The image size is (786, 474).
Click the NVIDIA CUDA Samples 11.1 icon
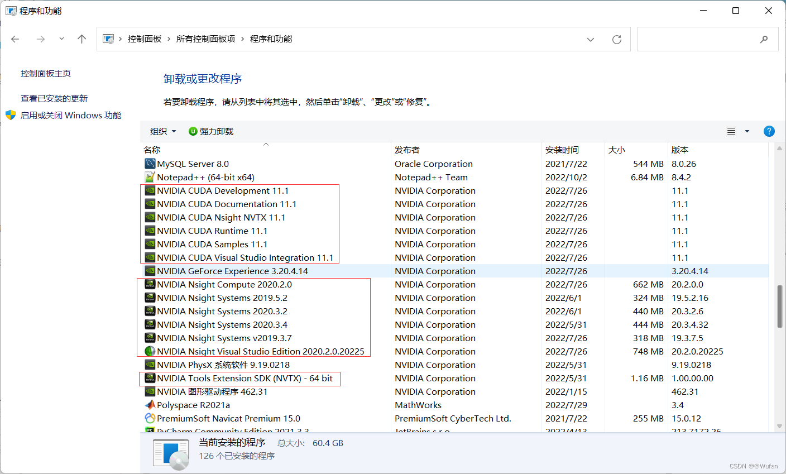pos(150,244)
